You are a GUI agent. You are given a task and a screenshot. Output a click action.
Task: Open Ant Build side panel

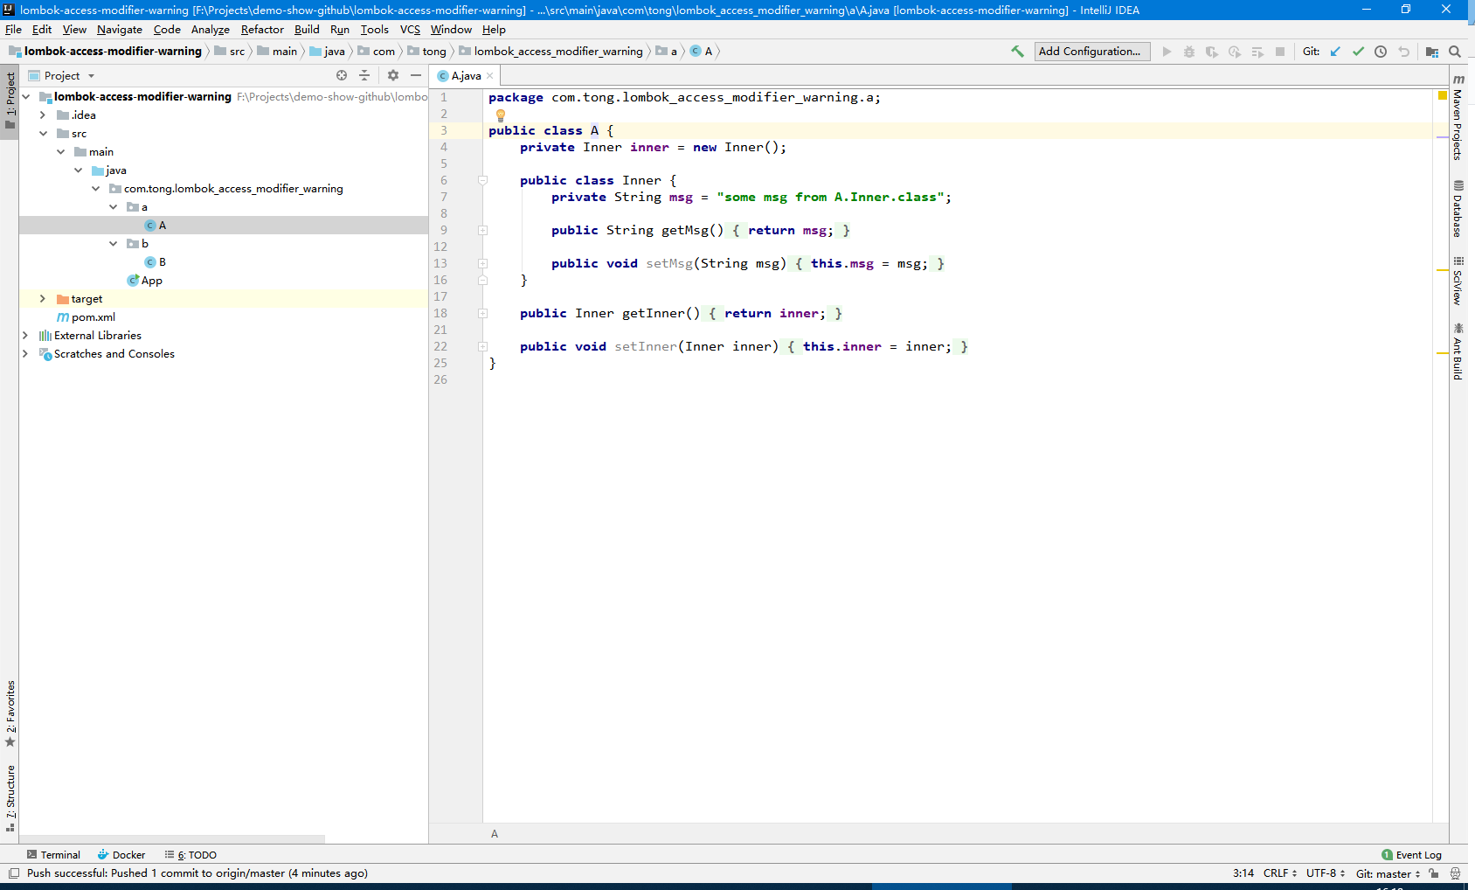(x=1458, y=351)
